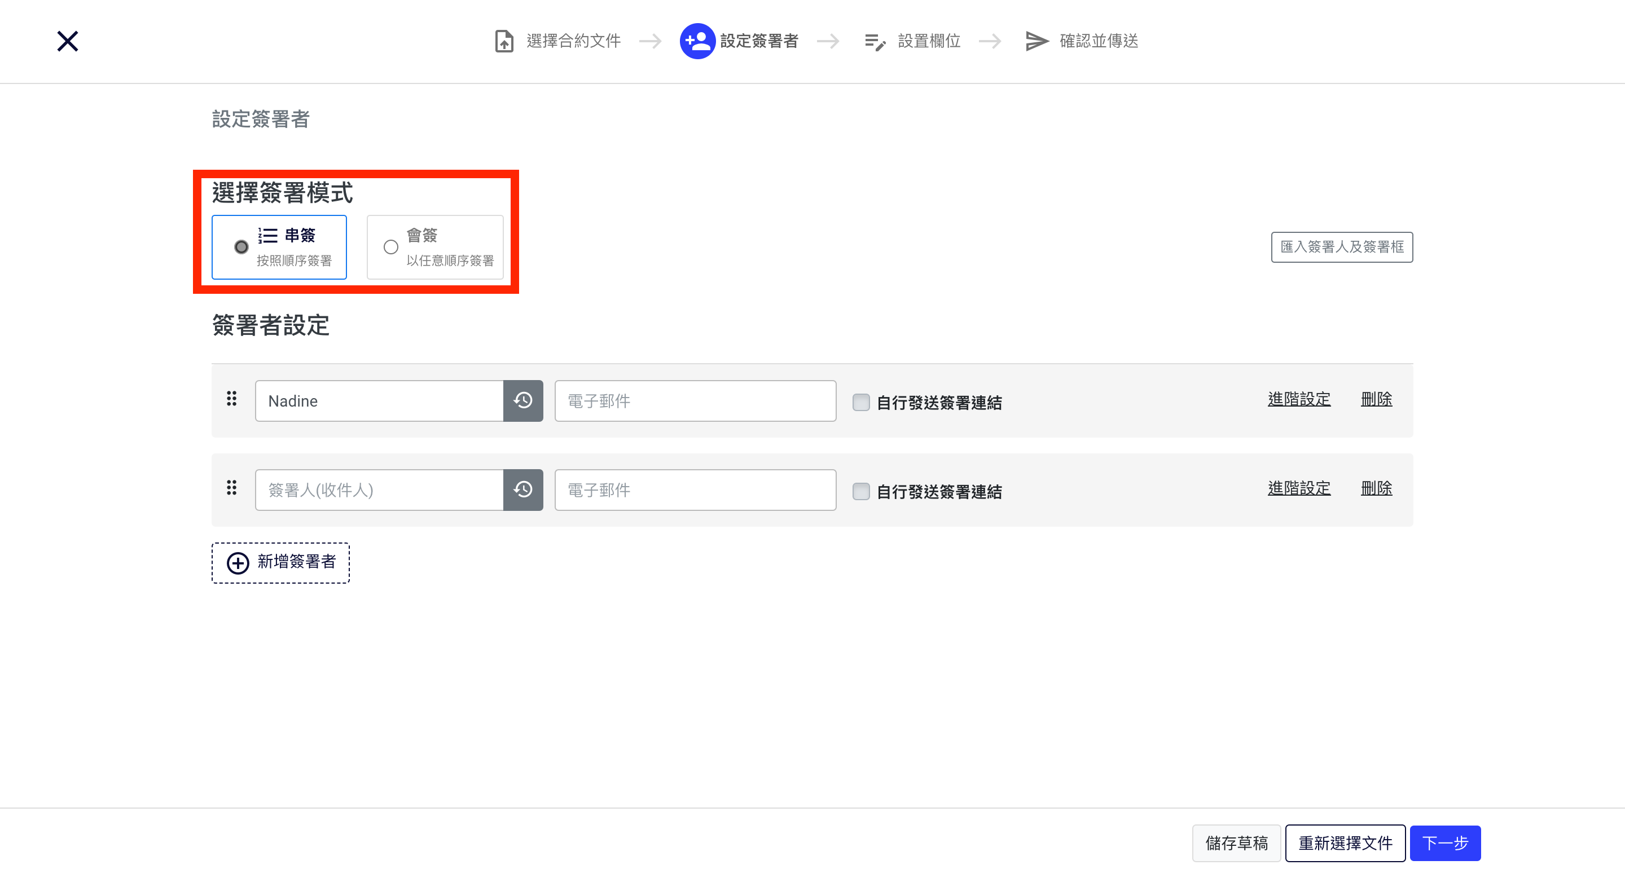Delete the second empty signer row
The image size is (1625, 878).
[x=1376, y=488]
